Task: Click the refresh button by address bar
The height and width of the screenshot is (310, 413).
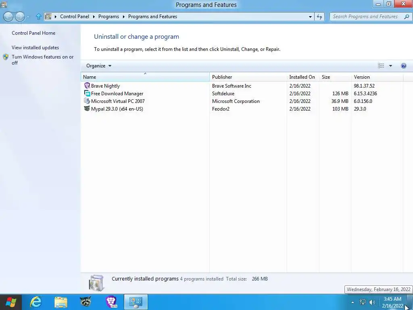Action: 319,17
